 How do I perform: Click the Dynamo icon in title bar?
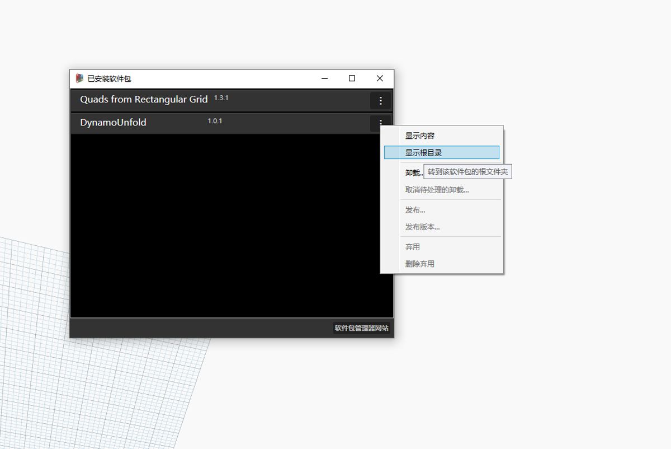(x=80, y=78)
